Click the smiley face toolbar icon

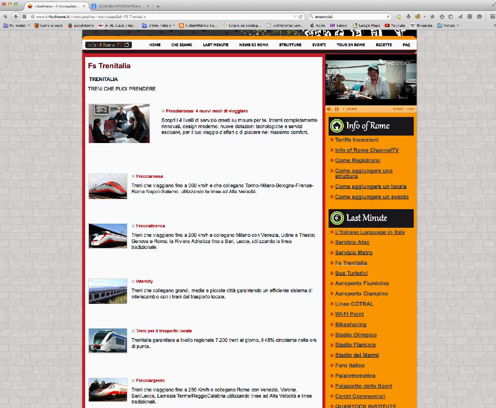479,17
